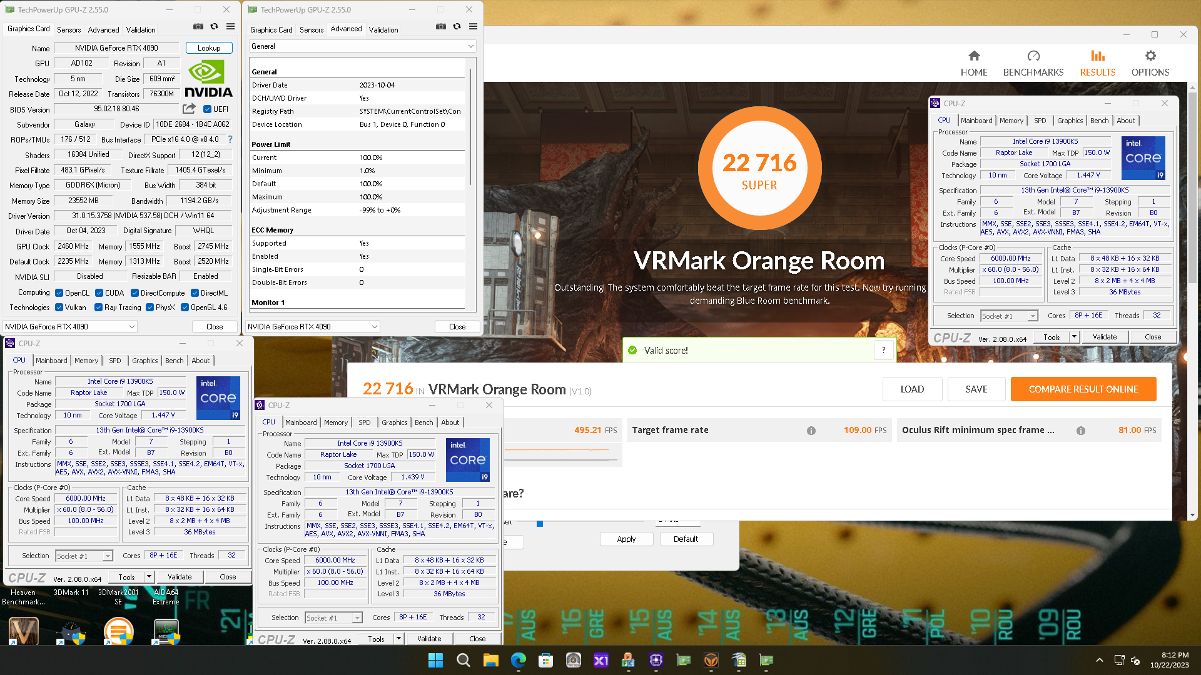
Task: Open taskbar Search
Action: point(463,660)
